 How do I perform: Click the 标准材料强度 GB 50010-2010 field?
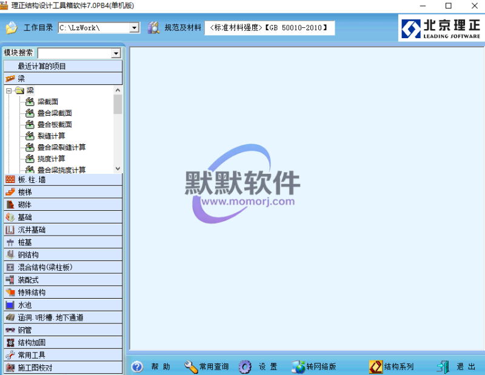tap(269, 28)
